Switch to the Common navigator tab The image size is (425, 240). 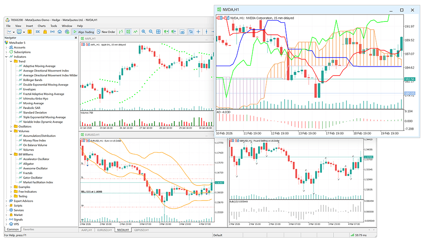(13, 229)
